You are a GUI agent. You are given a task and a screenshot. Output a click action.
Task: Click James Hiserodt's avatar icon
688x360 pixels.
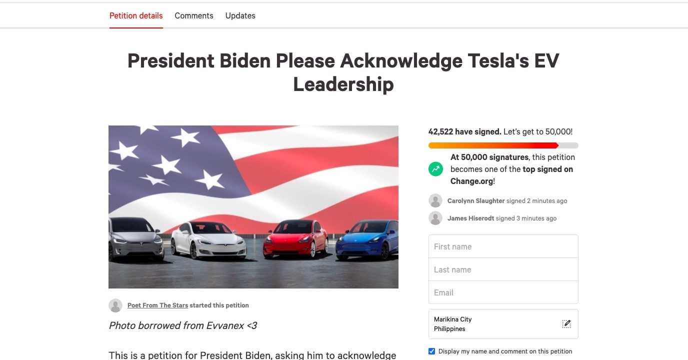(x=435, y=218)
